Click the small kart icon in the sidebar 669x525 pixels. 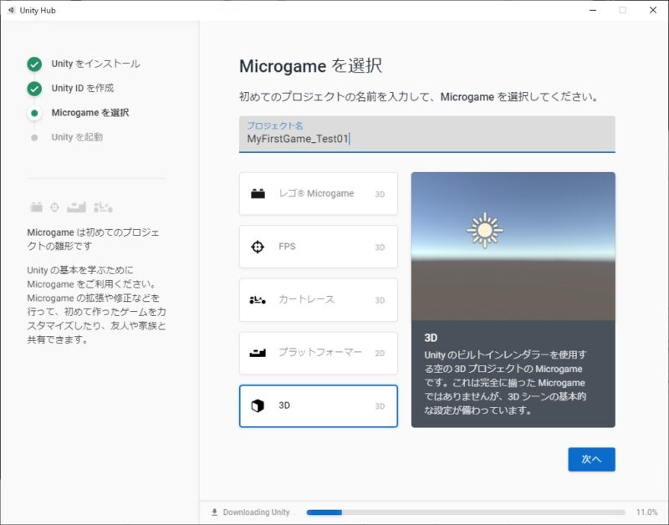point(103,207)
